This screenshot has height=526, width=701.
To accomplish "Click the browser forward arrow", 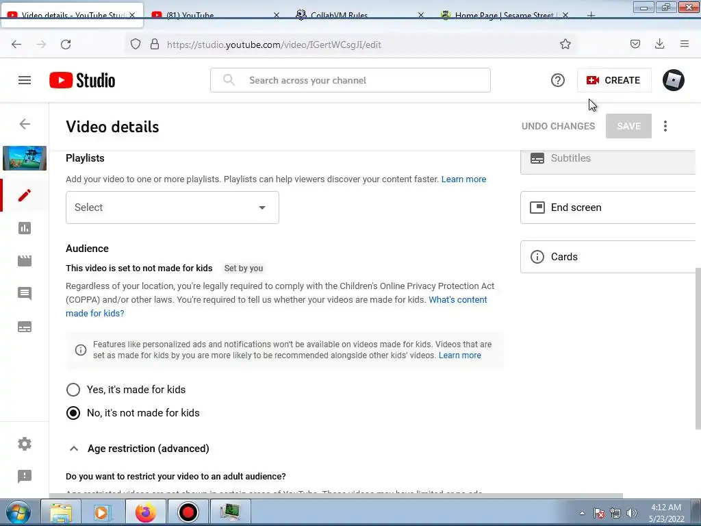I will click(41, 45).
